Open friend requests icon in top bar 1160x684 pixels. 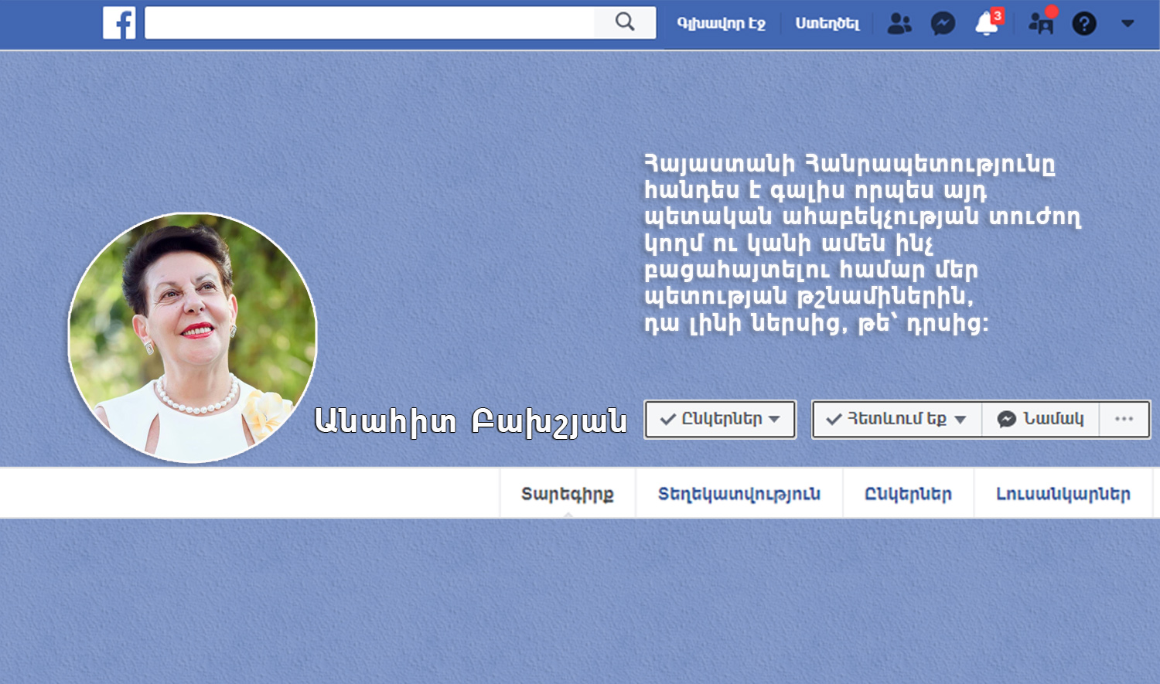pyautogui.click(x=899, y=24)
